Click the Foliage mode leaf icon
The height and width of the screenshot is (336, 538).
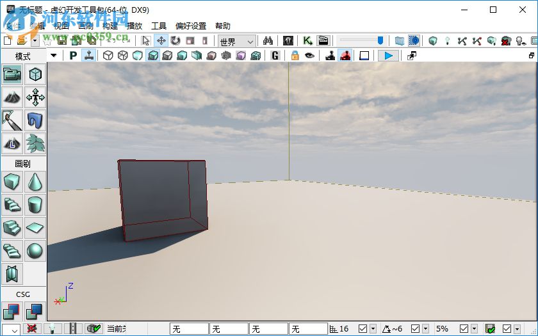[x=35, y=143]
